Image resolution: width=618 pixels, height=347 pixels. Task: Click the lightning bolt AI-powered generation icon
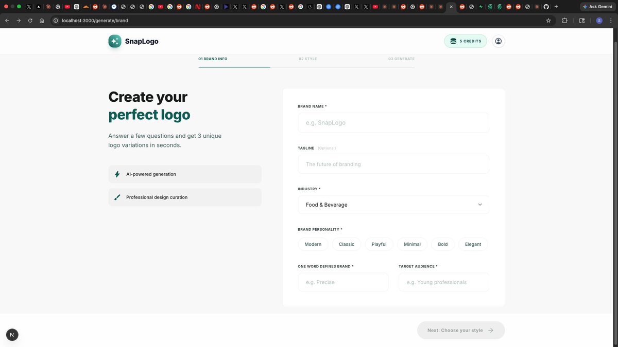(117, 174)
